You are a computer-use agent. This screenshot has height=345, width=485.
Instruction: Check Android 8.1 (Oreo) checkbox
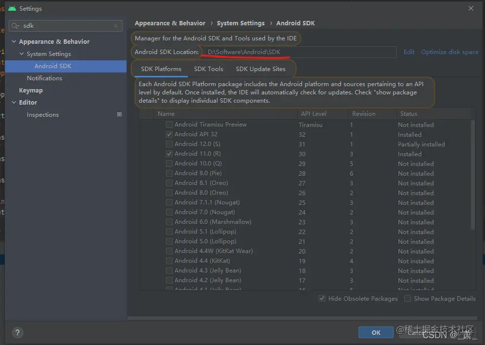click(x=169, y=183)
